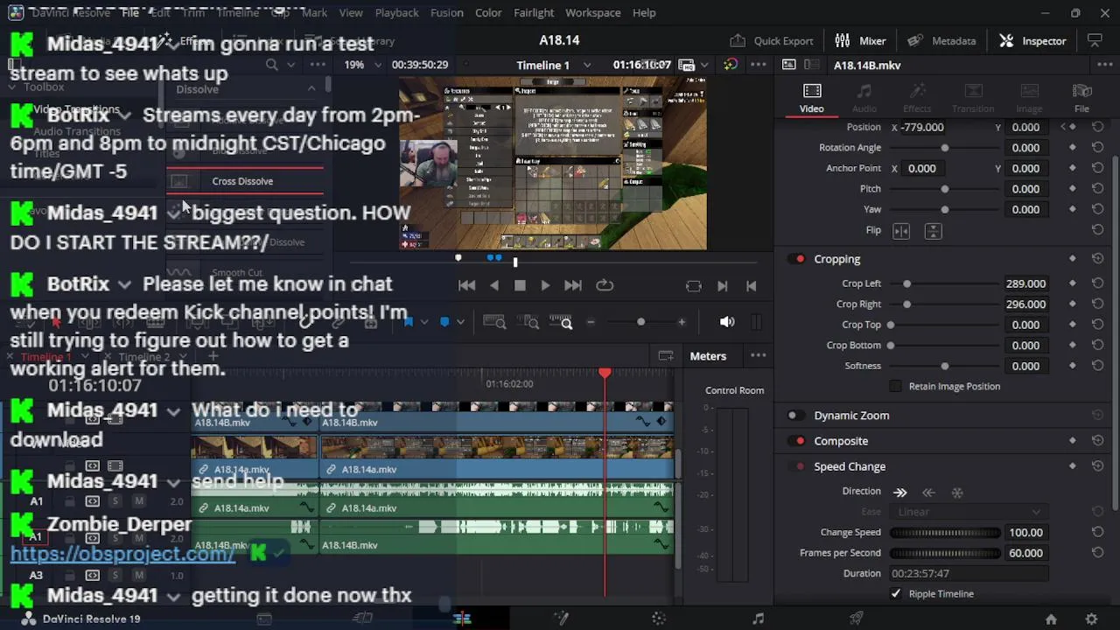The image size is (1120, 630).
Task: Click timeline zoom out minus
Action: click(591, 322)
